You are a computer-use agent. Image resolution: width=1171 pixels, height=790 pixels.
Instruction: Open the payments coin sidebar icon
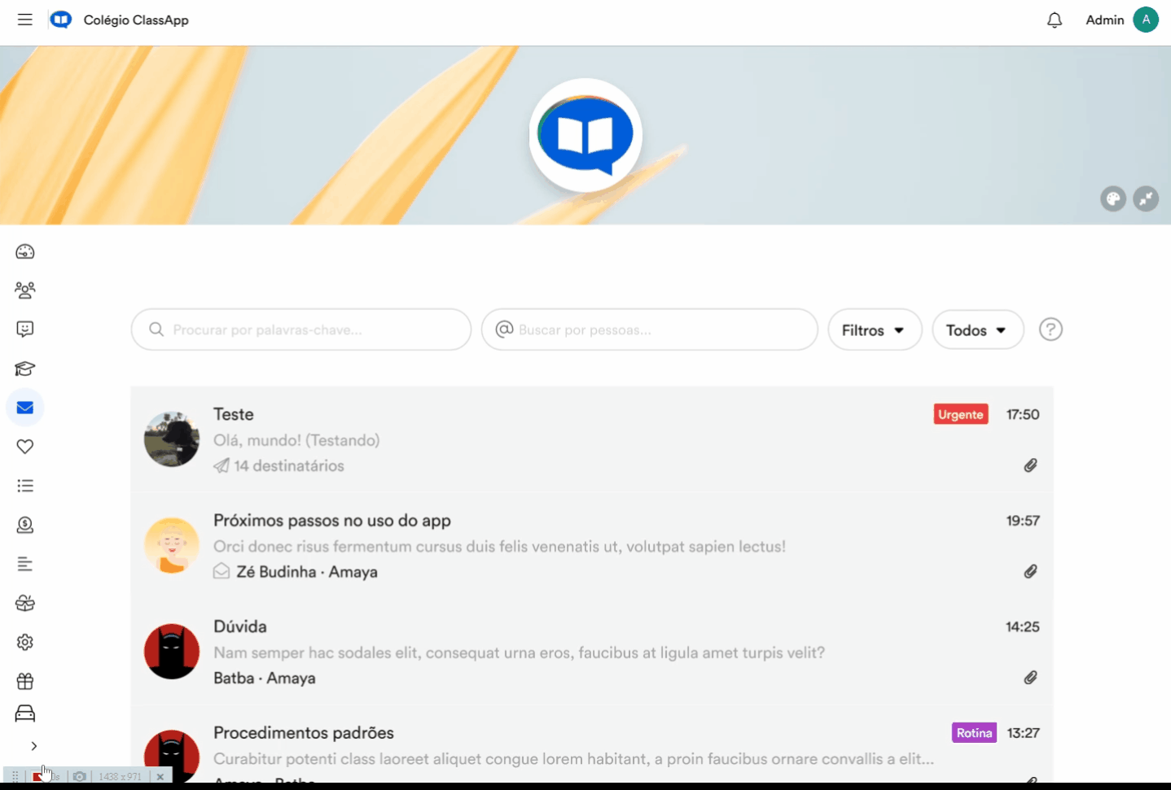(x=25, y=525)
